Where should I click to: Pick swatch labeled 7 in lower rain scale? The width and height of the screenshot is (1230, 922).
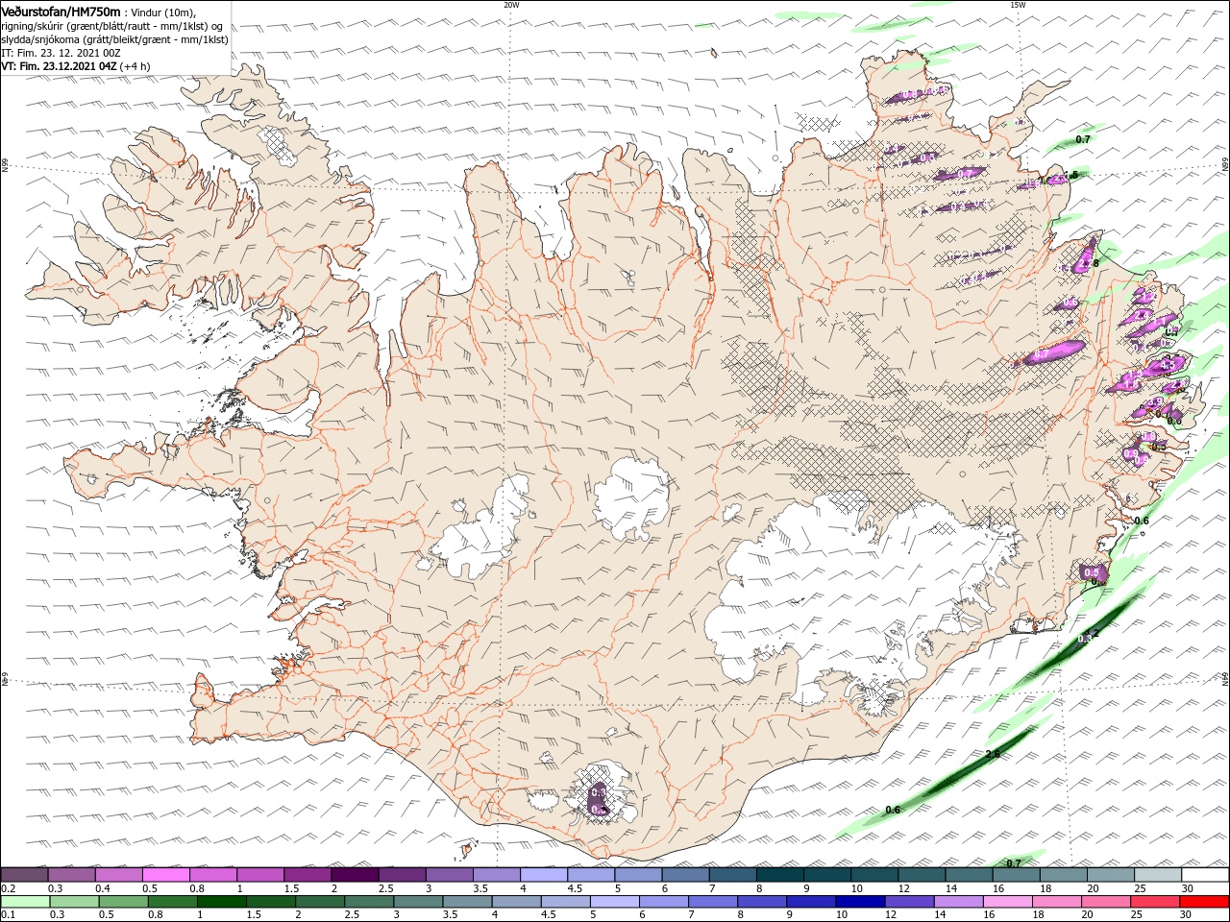(712, 902)
